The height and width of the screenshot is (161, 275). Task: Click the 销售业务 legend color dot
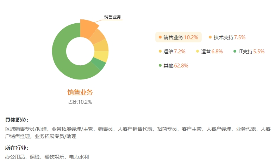coord(160,37)
